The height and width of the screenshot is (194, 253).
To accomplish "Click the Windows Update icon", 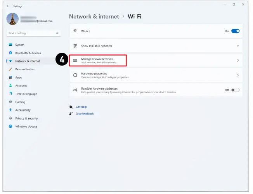I will click(11, 126).
